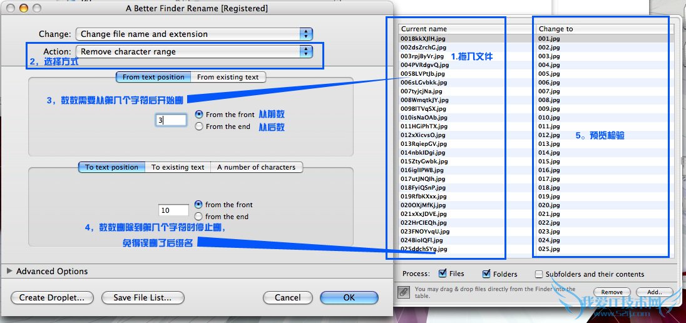The image size is (686, 323).
Task: Open the Change dropdown menu
Action: 194,34
